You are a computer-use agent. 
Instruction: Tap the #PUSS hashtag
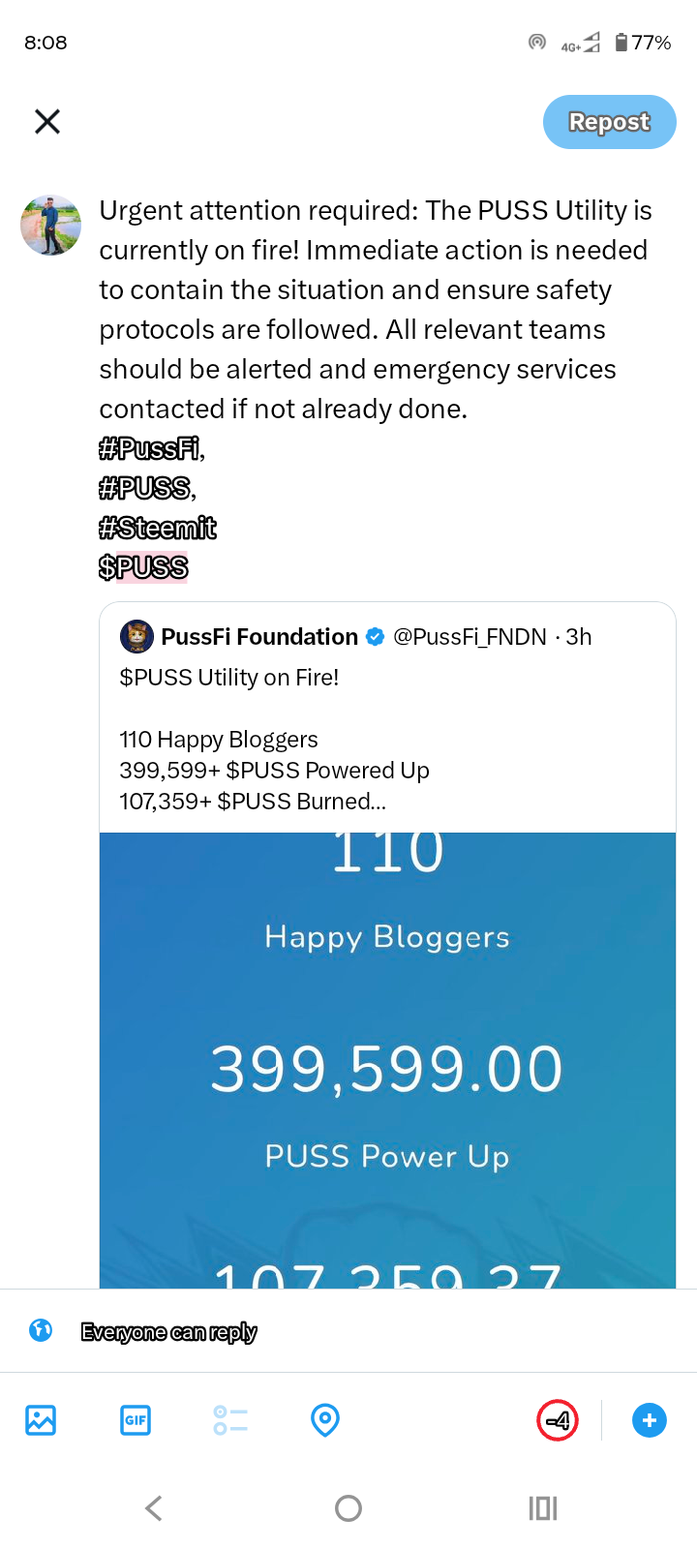click(x=145, y=489)
